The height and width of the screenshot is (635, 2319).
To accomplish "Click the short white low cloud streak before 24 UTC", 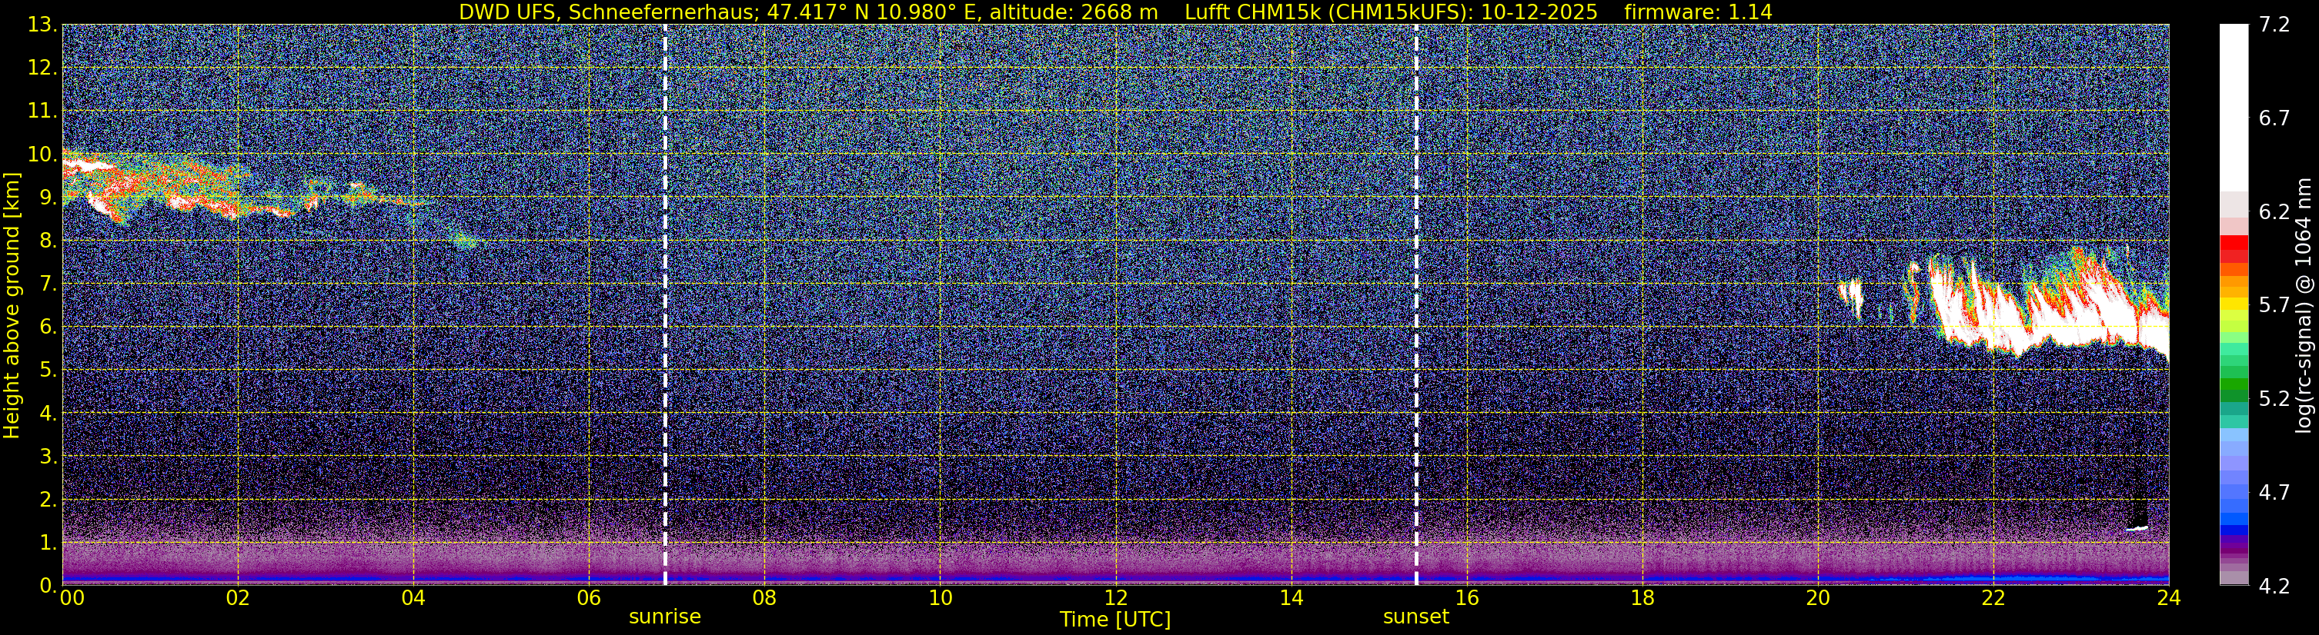I will click(x=2137, y=528).
